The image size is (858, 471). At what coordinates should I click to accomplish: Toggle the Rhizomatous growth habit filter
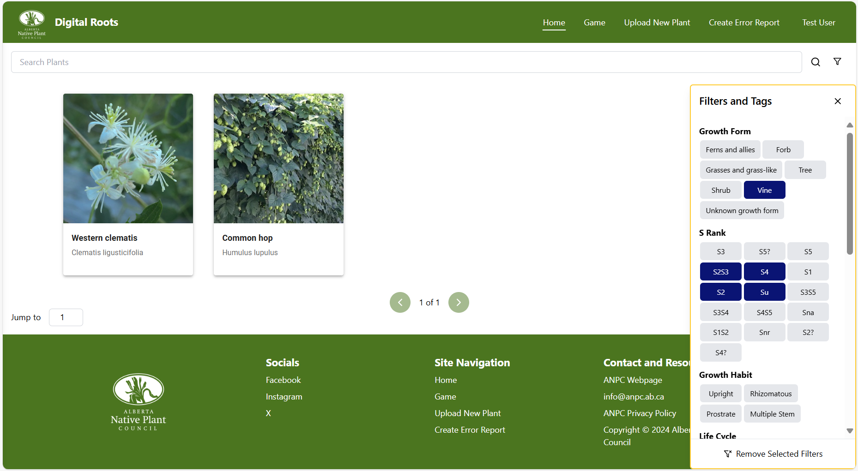coord(771,393)
